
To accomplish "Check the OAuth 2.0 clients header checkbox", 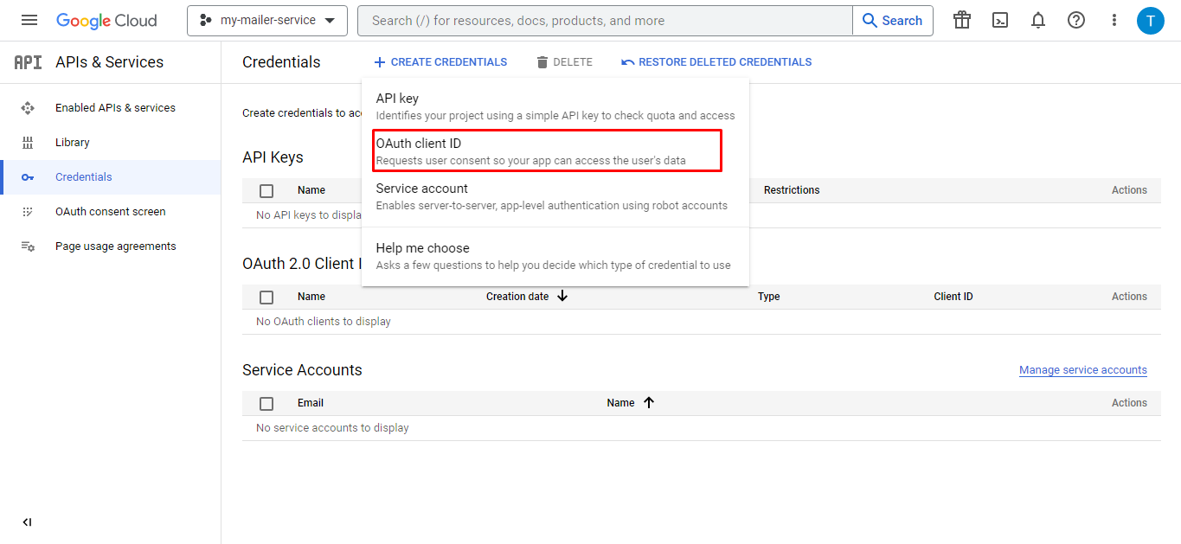I will [x=266, y=297].
